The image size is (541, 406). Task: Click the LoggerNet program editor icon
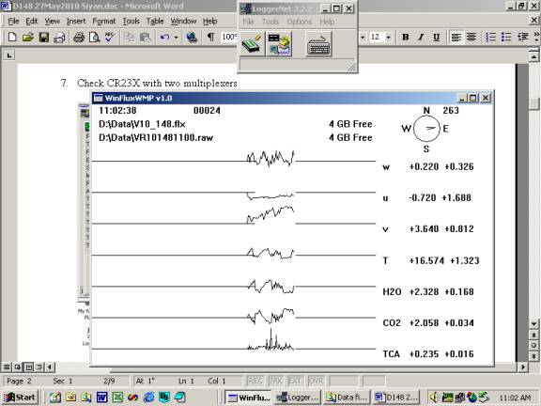click(x=279, y=44)
